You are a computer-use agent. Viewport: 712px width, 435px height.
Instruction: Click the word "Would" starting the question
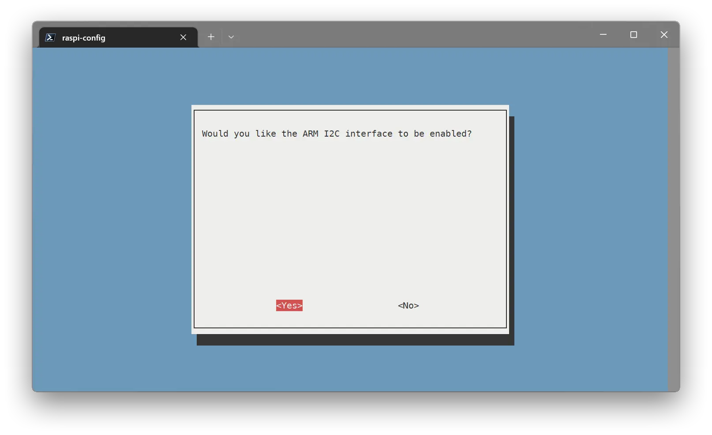click(x=215, y=134)
